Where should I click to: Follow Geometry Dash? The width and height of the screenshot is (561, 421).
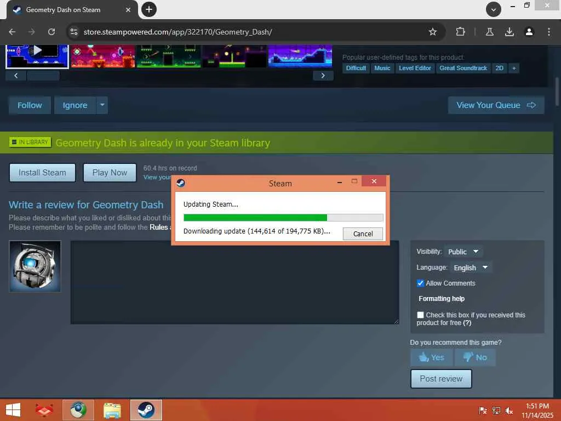pyautogui.click(x=30, y=105)
